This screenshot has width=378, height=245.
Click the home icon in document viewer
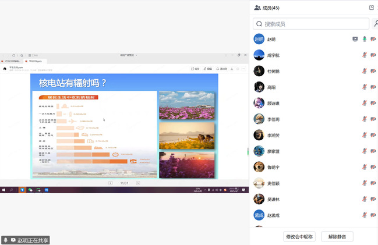pyautogui.click(x=5, y=68)
